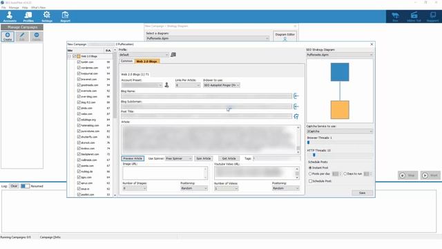The width and height of the screenshot is (442, 249).
Task: Open the image Positioning dropdown
Action: (x=194, y=188)
